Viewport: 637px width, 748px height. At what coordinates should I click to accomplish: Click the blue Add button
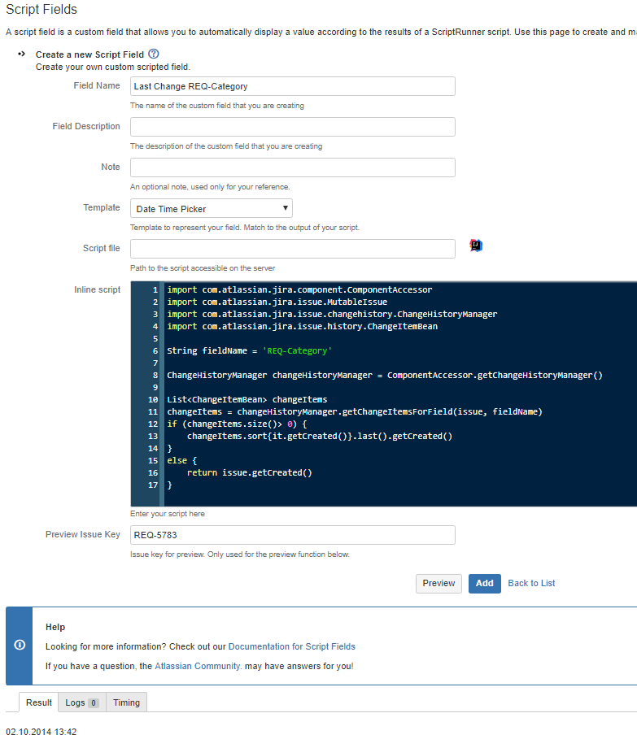(484, 584)
